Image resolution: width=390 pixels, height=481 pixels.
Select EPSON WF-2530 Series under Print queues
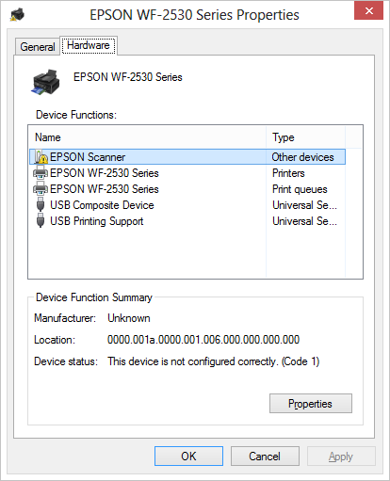tap(187, 189)
